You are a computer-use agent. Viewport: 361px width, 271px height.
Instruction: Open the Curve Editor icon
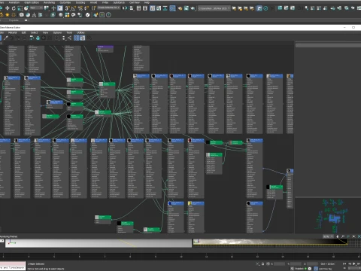[x=159, y=8]
